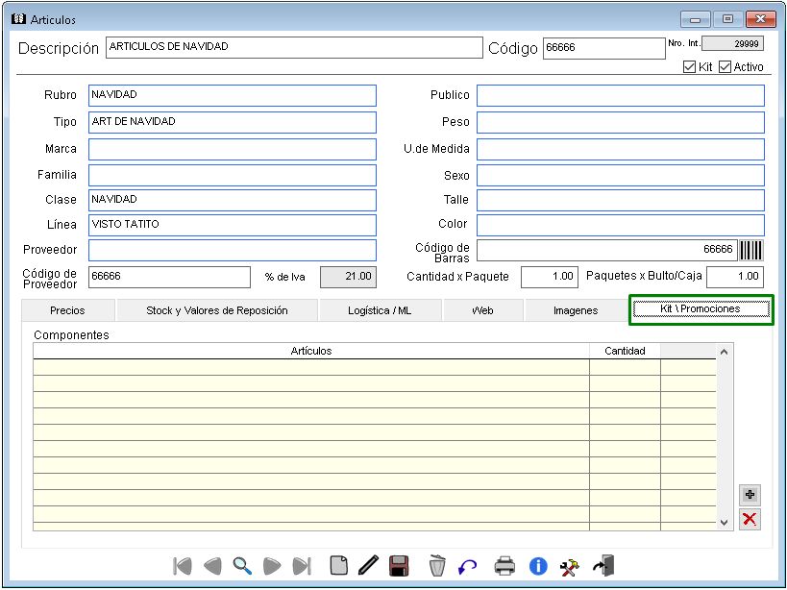Click the pencil edit icon
Screen dimensions: 787x590
(368, 565)
